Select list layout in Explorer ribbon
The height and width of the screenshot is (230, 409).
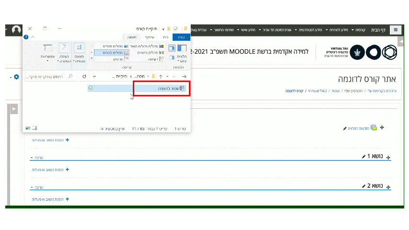156,59
